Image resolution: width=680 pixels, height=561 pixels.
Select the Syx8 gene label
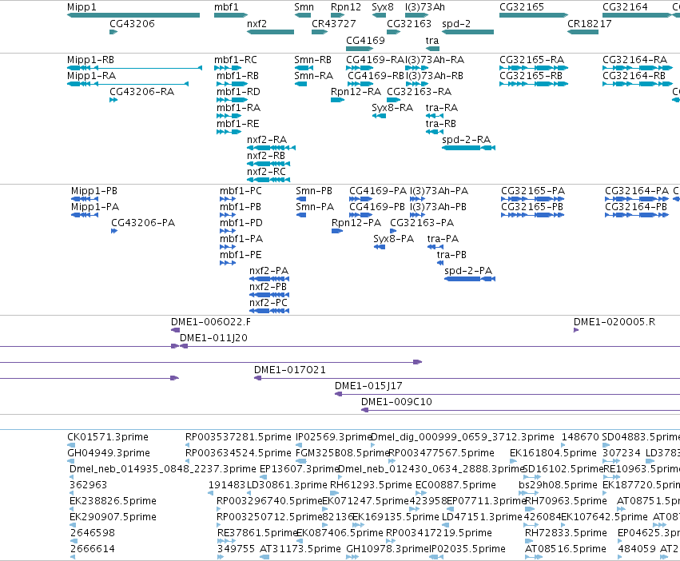pyautogui.click(x=383, y=7)
